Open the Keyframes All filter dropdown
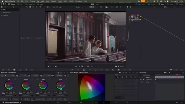 click(x=166, y=73)
